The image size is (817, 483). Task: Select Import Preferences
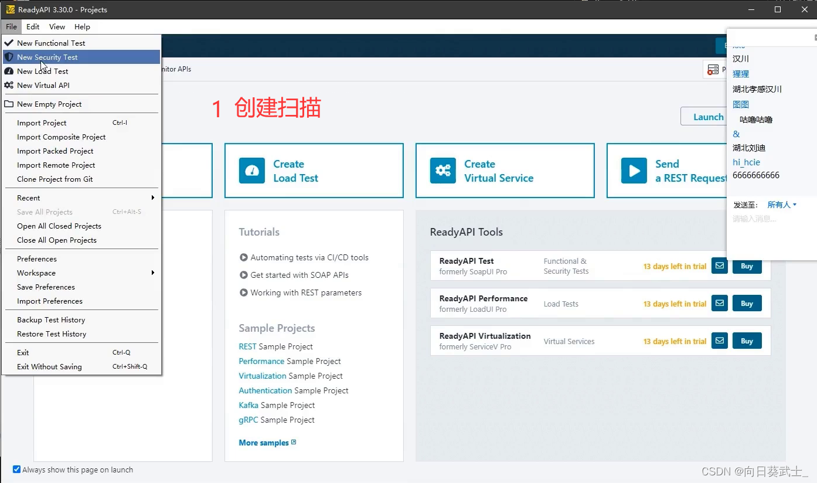pyautogui.click(x=81, y=301)
